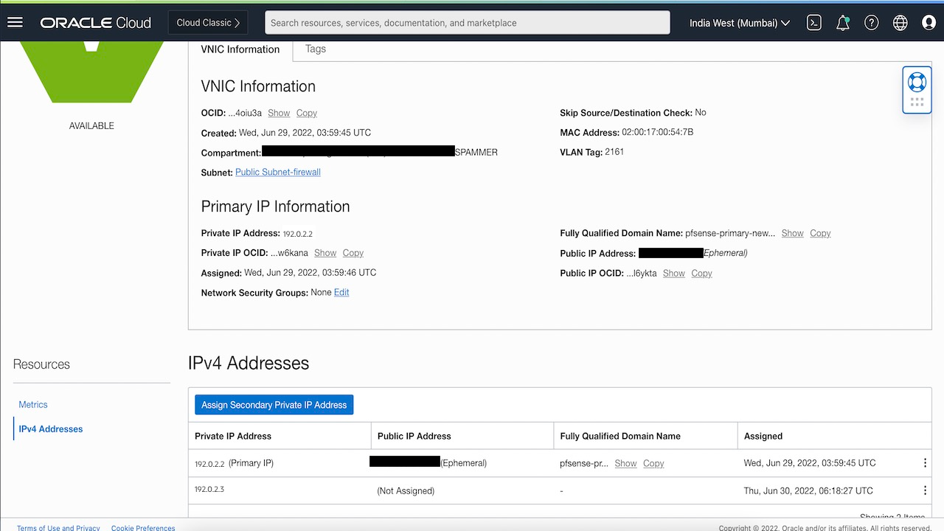Open the user profile avatar menu
The width and height of the screenshot is (944, 531).
(928, 22)
